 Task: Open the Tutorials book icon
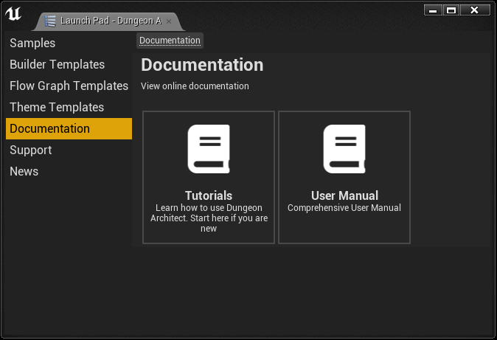coord(209,149)
